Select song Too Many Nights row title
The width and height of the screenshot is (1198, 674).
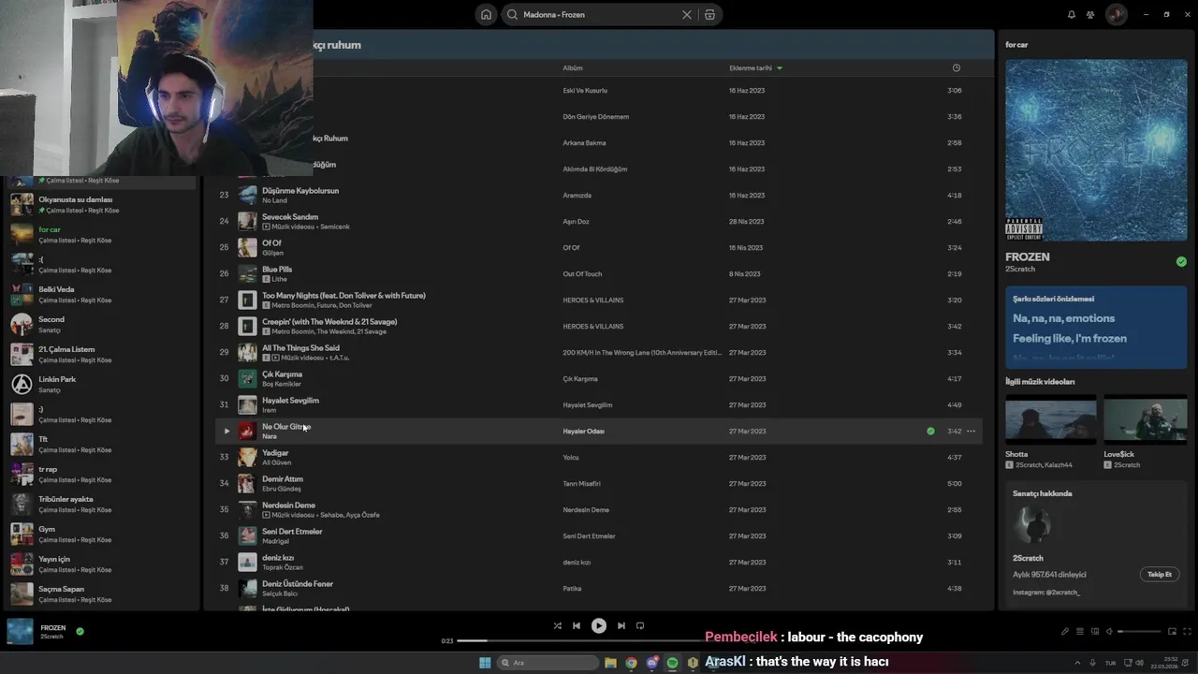click(343, 295)
